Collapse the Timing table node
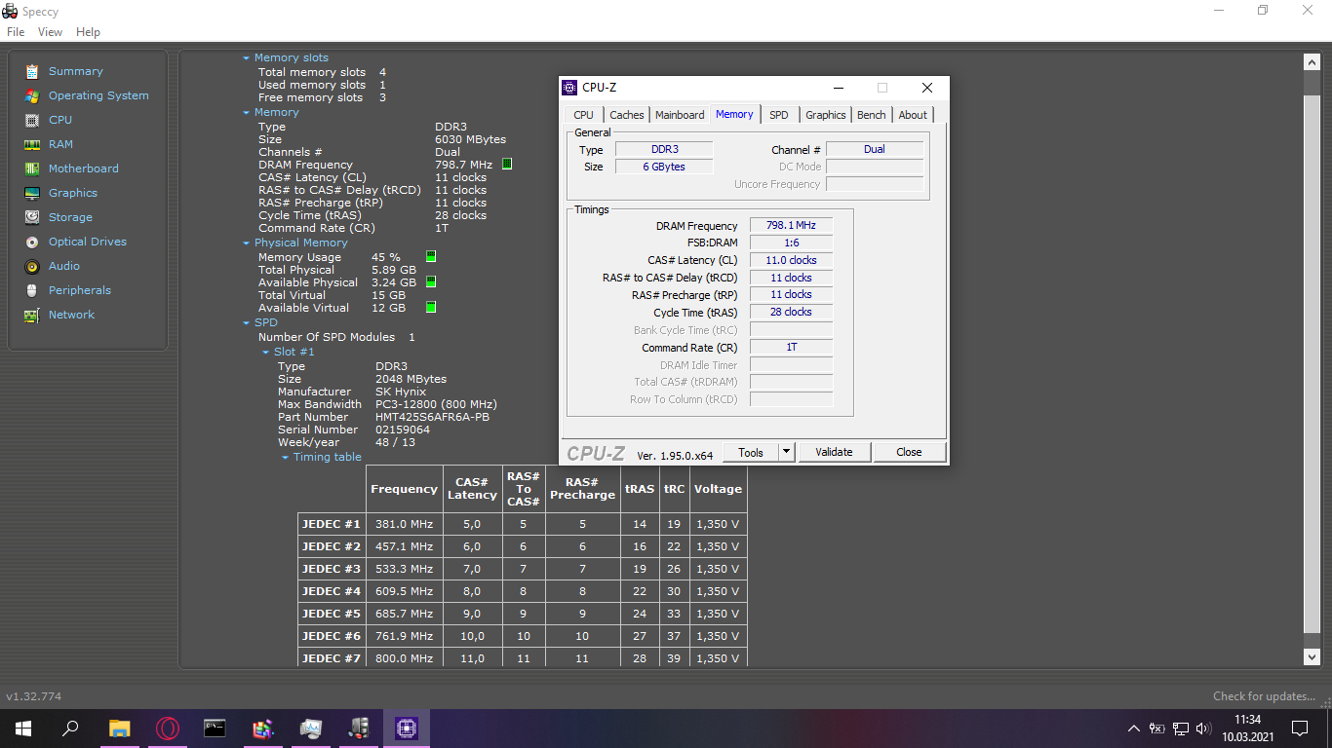The height and width of the screenshot is (748, 1332). tap(286, 458)
